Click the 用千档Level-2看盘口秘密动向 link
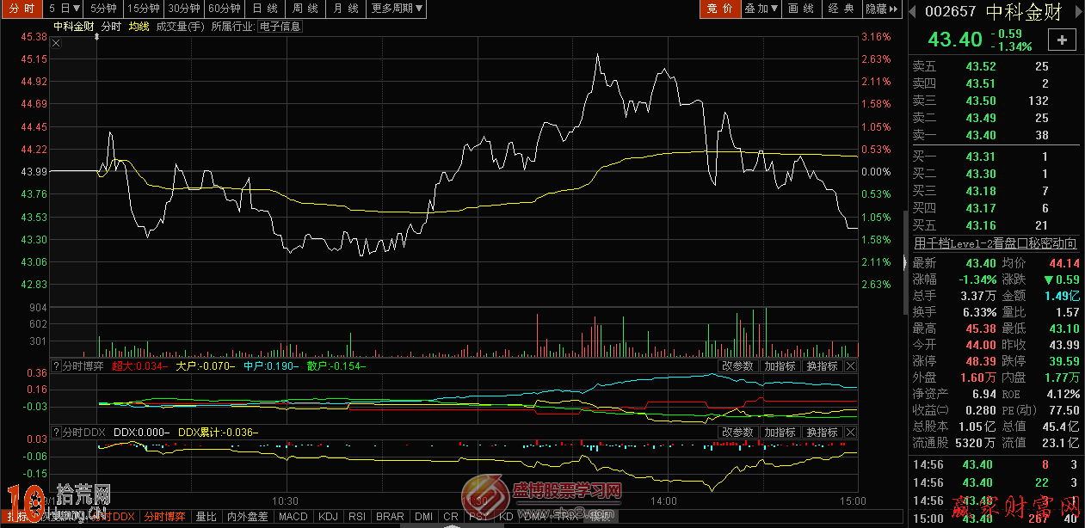 click(x=995, y=243)
